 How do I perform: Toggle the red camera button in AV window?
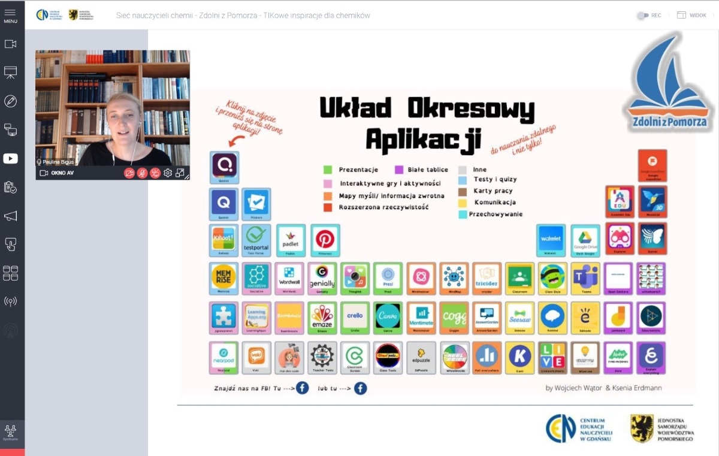tap(129, 173)
